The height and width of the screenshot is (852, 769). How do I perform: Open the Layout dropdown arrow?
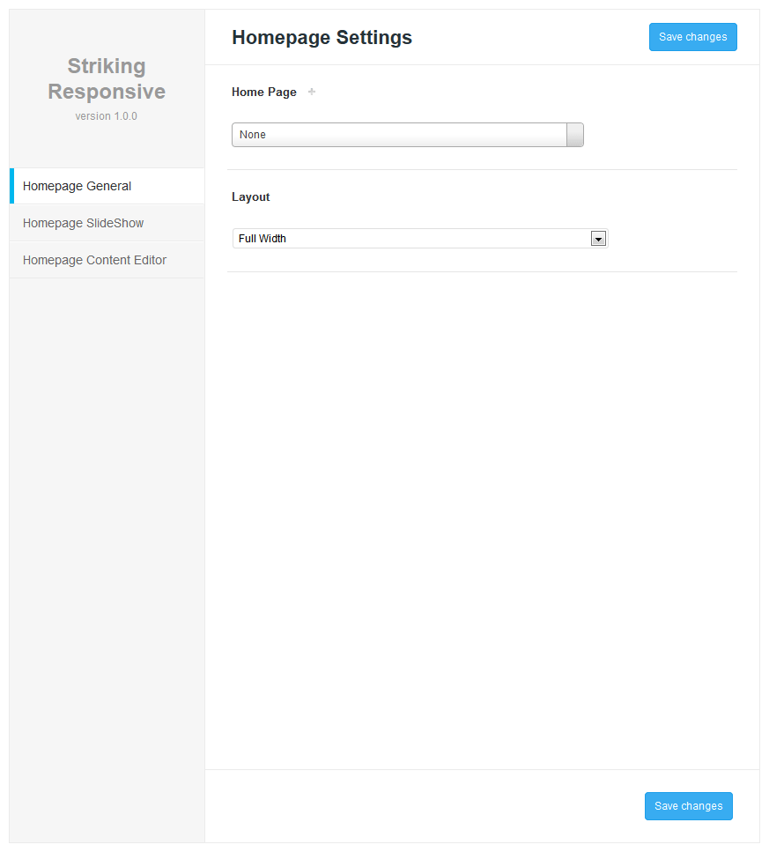click(598, 239)
